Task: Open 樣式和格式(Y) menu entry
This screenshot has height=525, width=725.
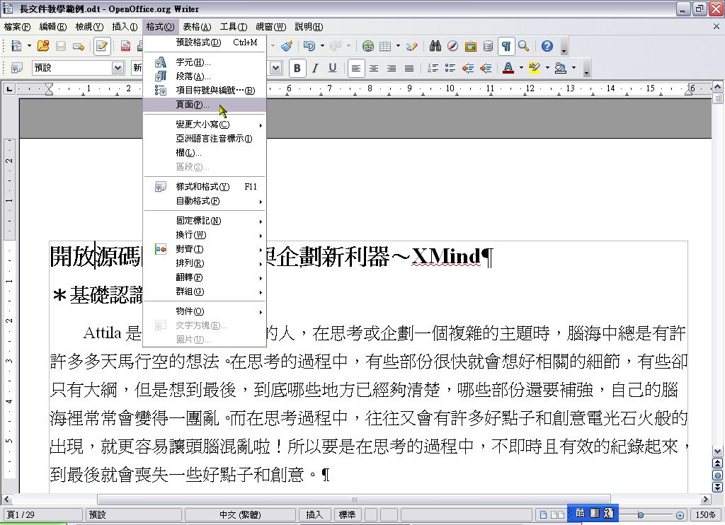Action: coord(205,187)
